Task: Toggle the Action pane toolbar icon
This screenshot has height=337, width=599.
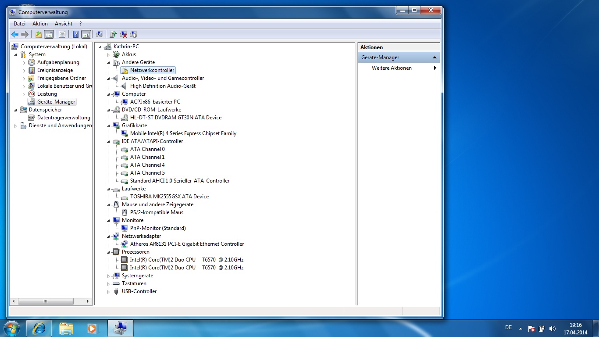Action: 86,34
